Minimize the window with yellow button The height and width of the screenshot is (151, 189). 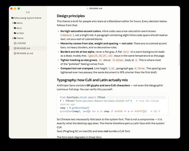[x=15, y=9]
